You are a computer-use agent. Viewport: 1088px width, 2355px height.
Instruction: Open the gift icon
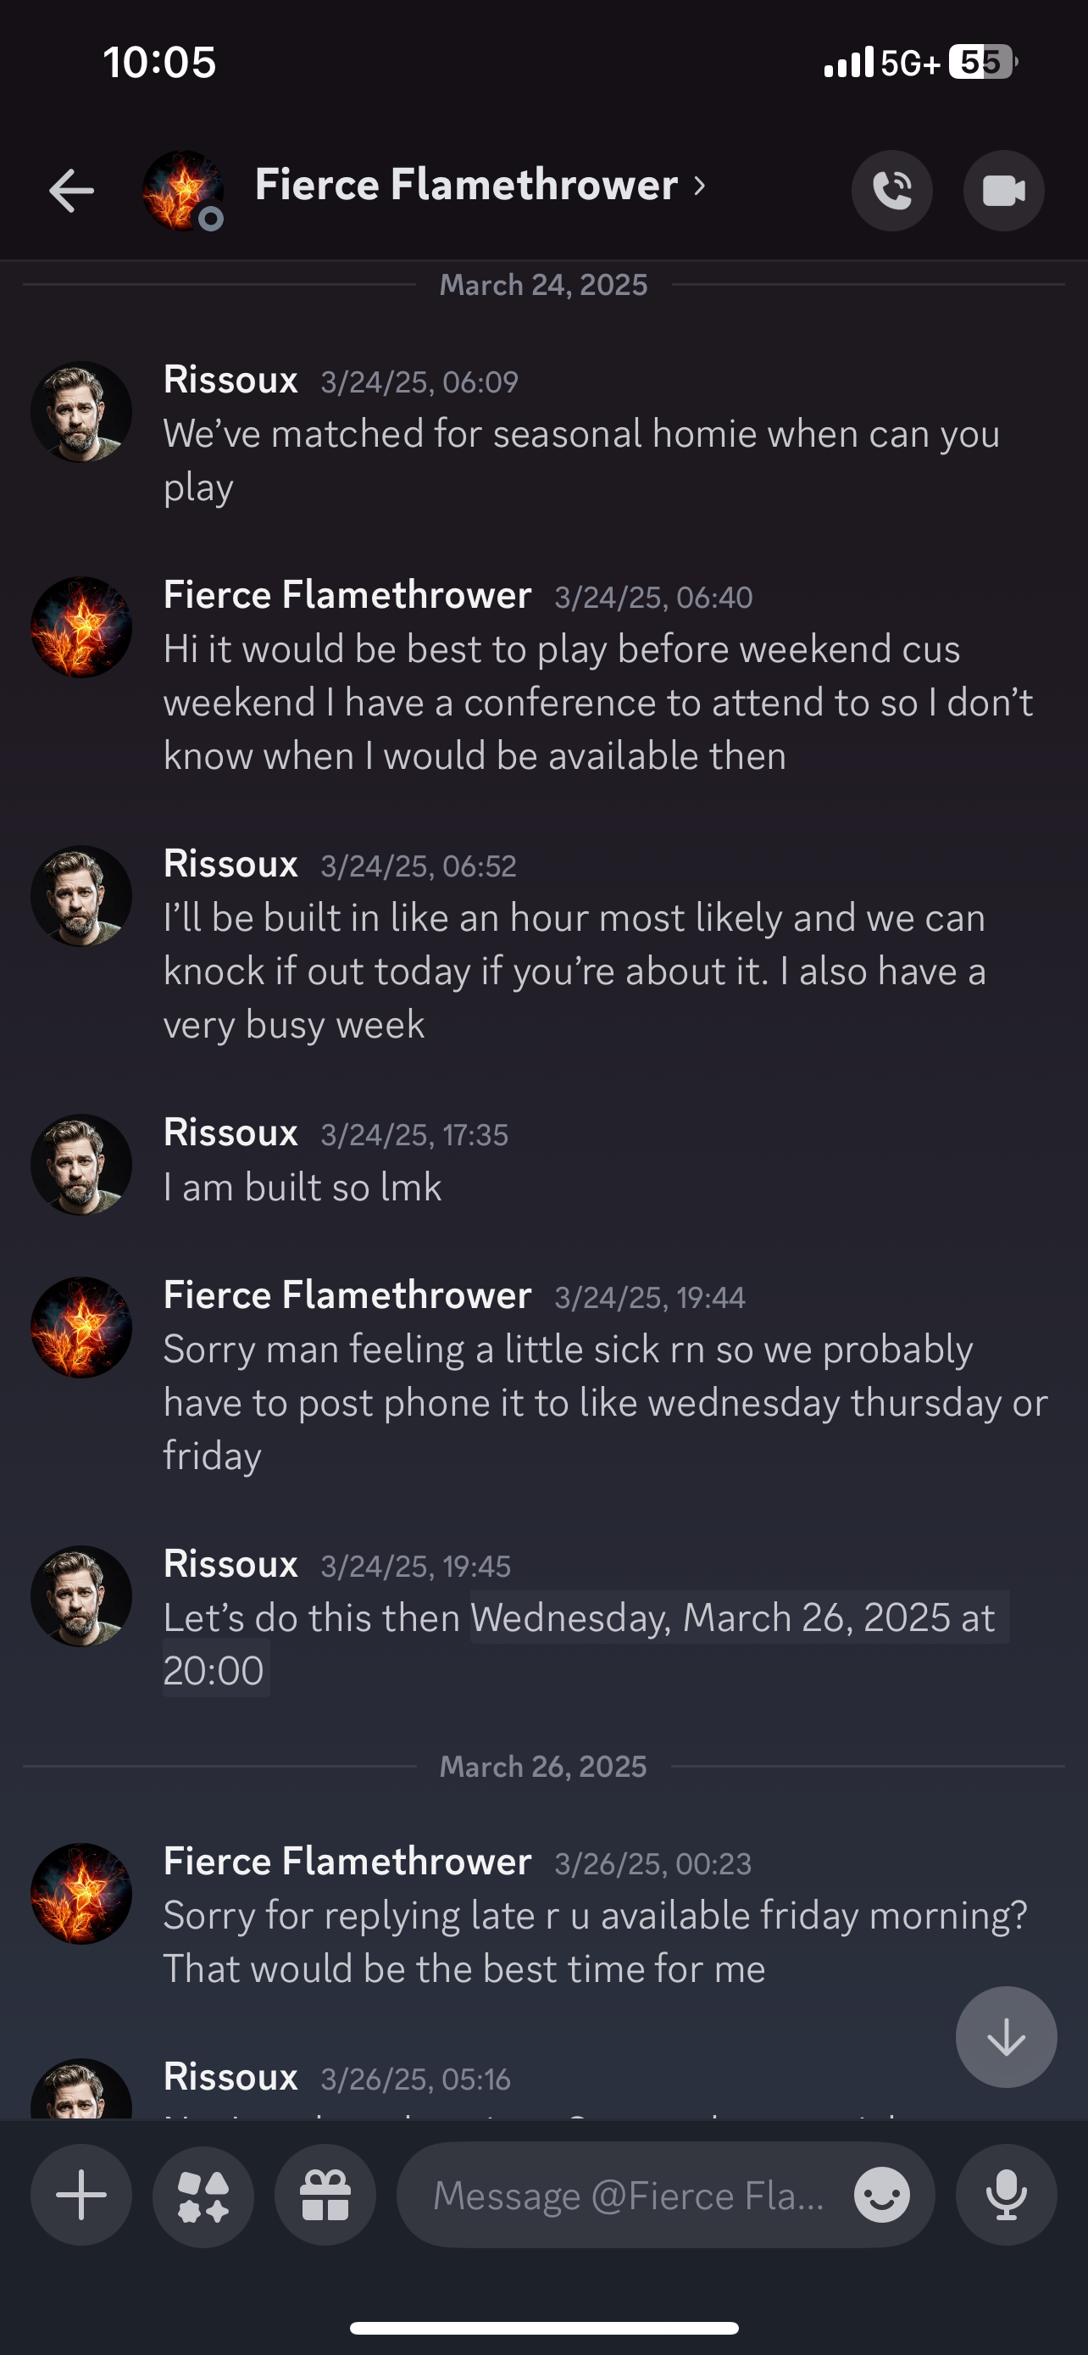pos(325,2194)
